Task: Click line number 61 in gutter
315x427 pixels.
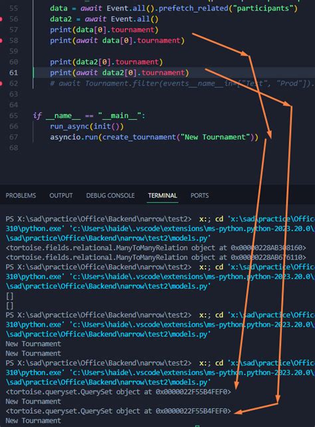Action: point(13,72)
